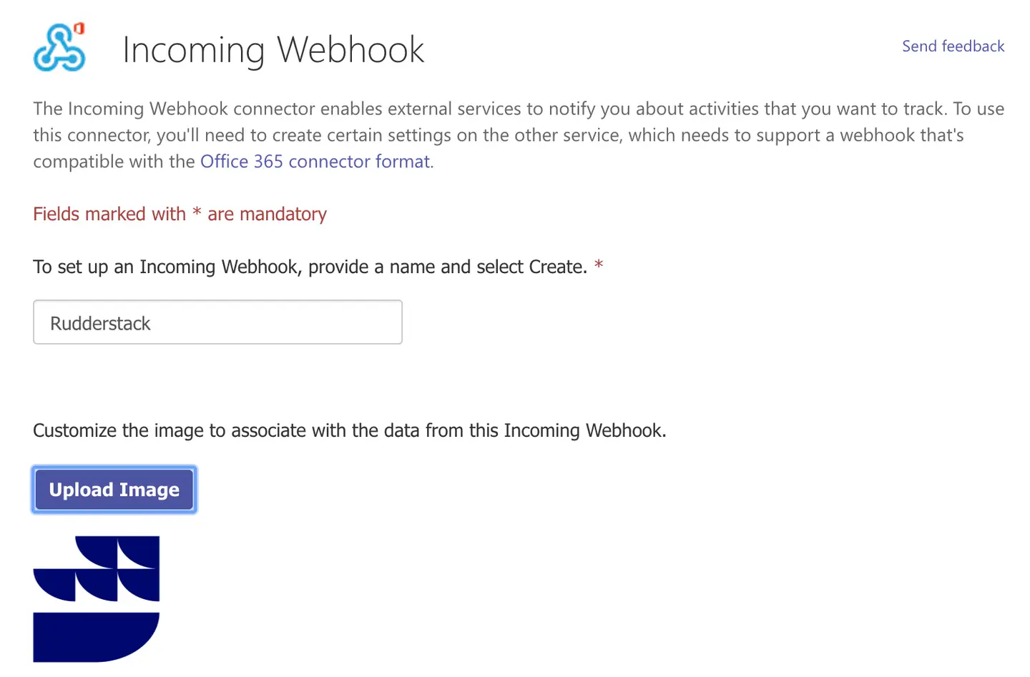Click inside the Rudderstack name field
The height and width of the screenshot is (677, 1030).
[x=217, y=322]
